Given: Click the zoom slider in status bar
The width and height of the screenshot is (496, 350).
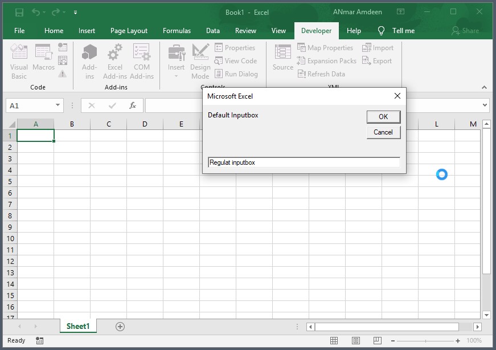Looking at the screenshot, I should coord(425,340).
